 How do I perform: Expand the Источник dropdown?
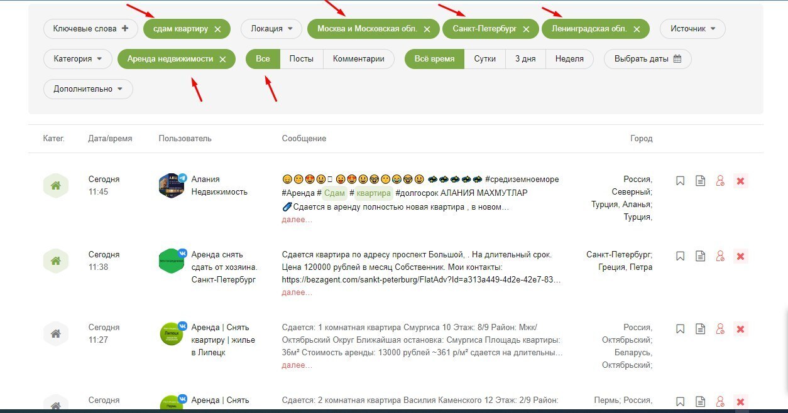(692, 28)
